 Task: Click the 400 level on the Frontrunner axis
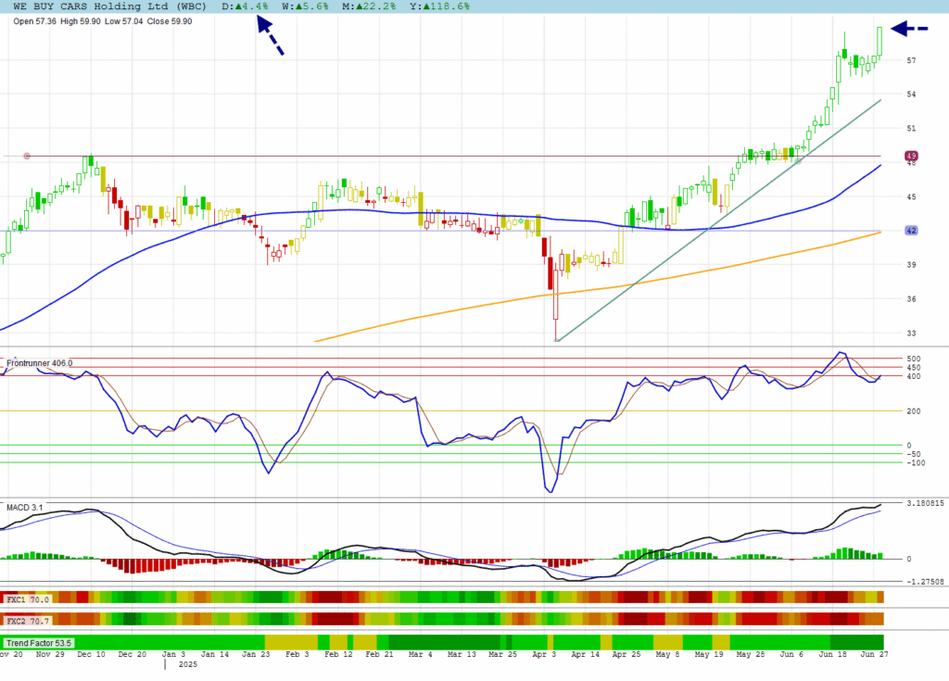coord(913,376)
